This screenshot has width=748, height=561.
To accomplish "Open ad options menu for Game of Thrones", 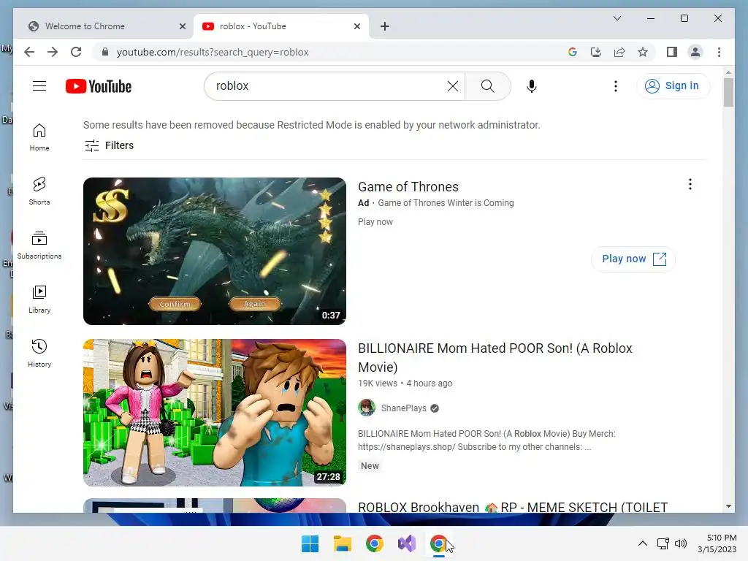I will (x=690, y=184).
